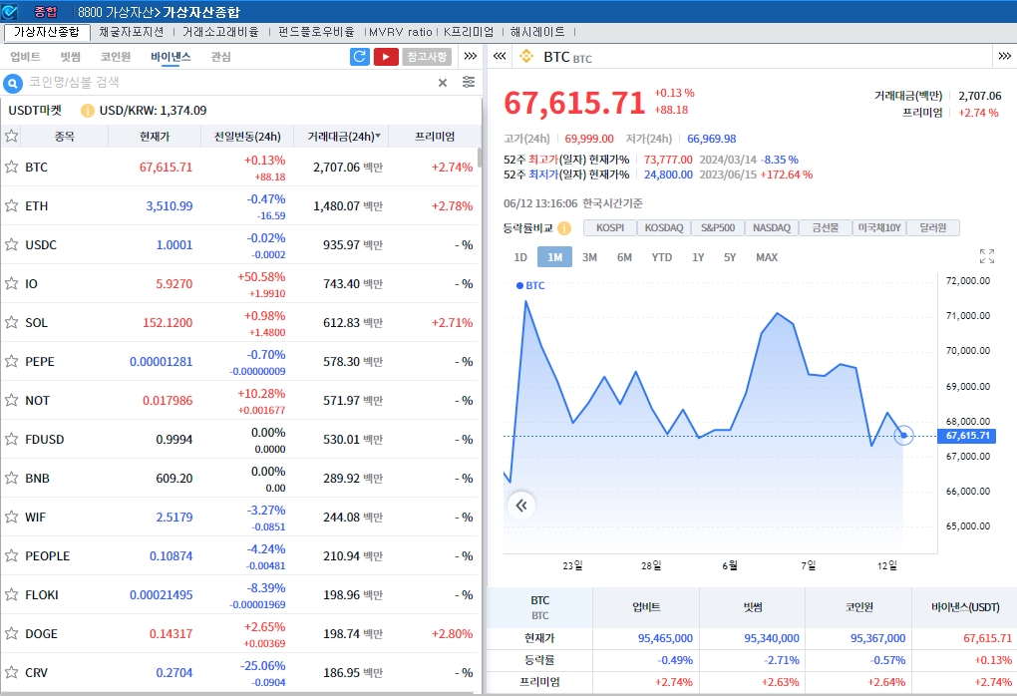Sort by 전일변동(24h) column header

(247, 137)
